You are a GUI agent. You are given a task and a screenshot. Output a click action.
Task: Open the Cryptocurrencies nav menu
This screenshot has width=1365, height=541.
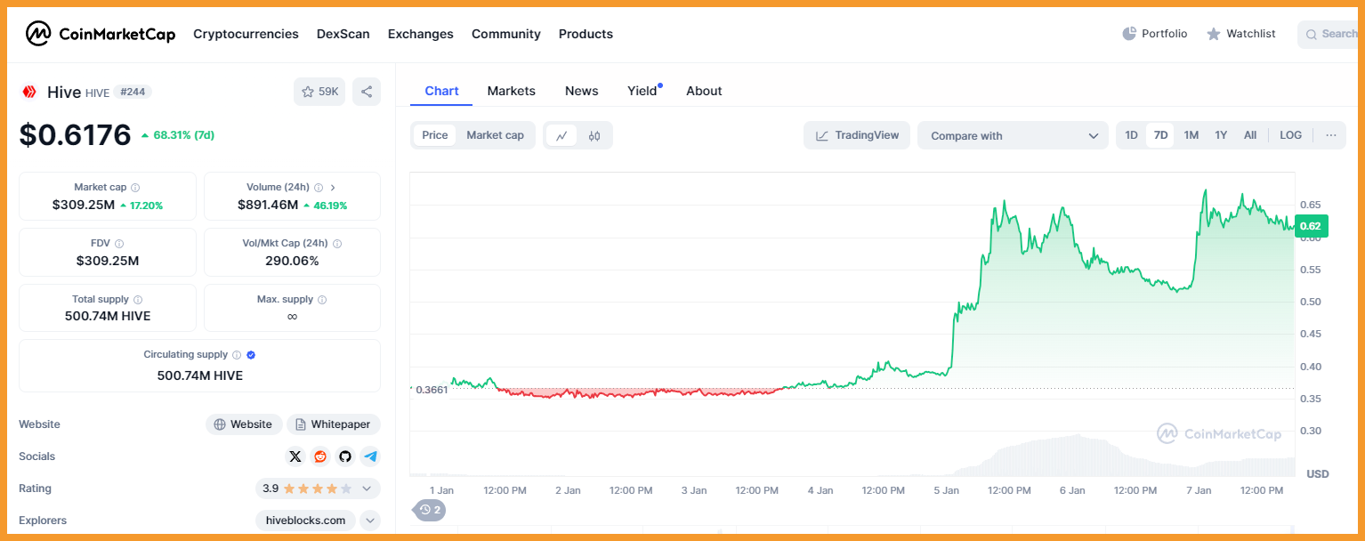point(246,34)
